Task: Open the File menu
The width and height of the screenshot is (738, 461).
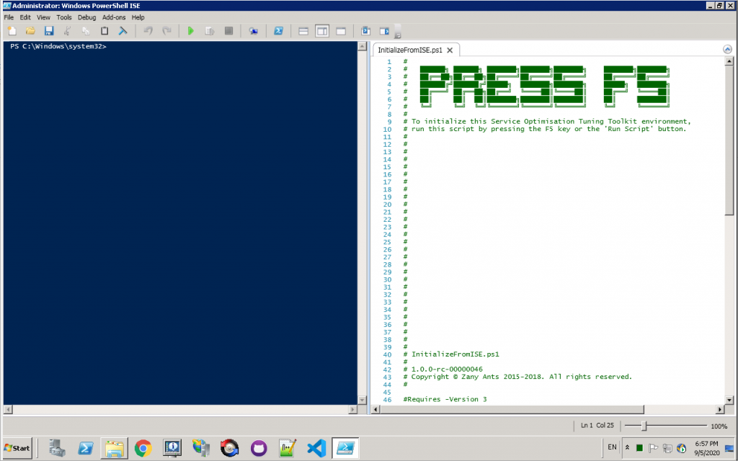Action: 9,17
